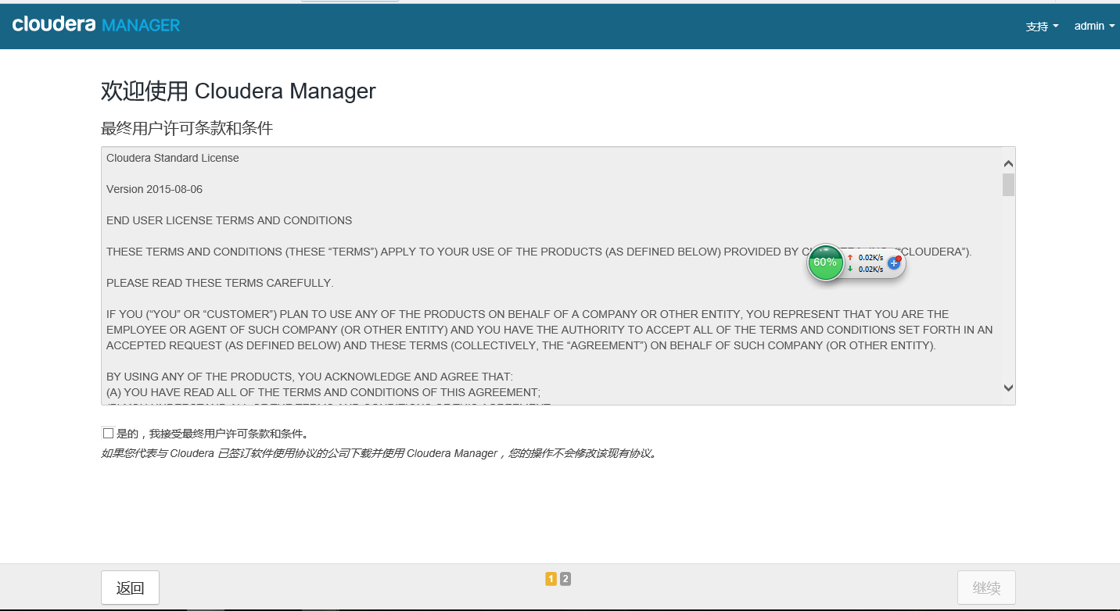Go to wizard step 1 indicator
The image size is (1120, 611).
coord(551,579)
